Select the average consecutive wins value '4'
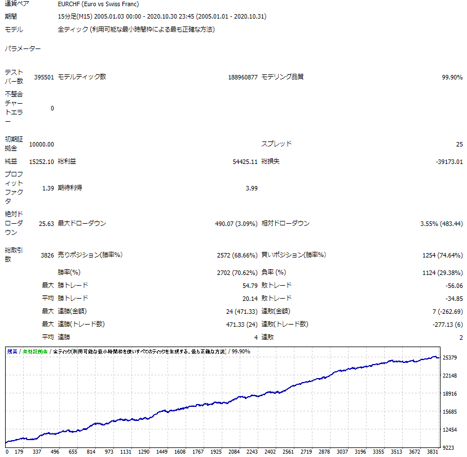The width and height of the screenshot is (467, 457). (x=256, y=338)
